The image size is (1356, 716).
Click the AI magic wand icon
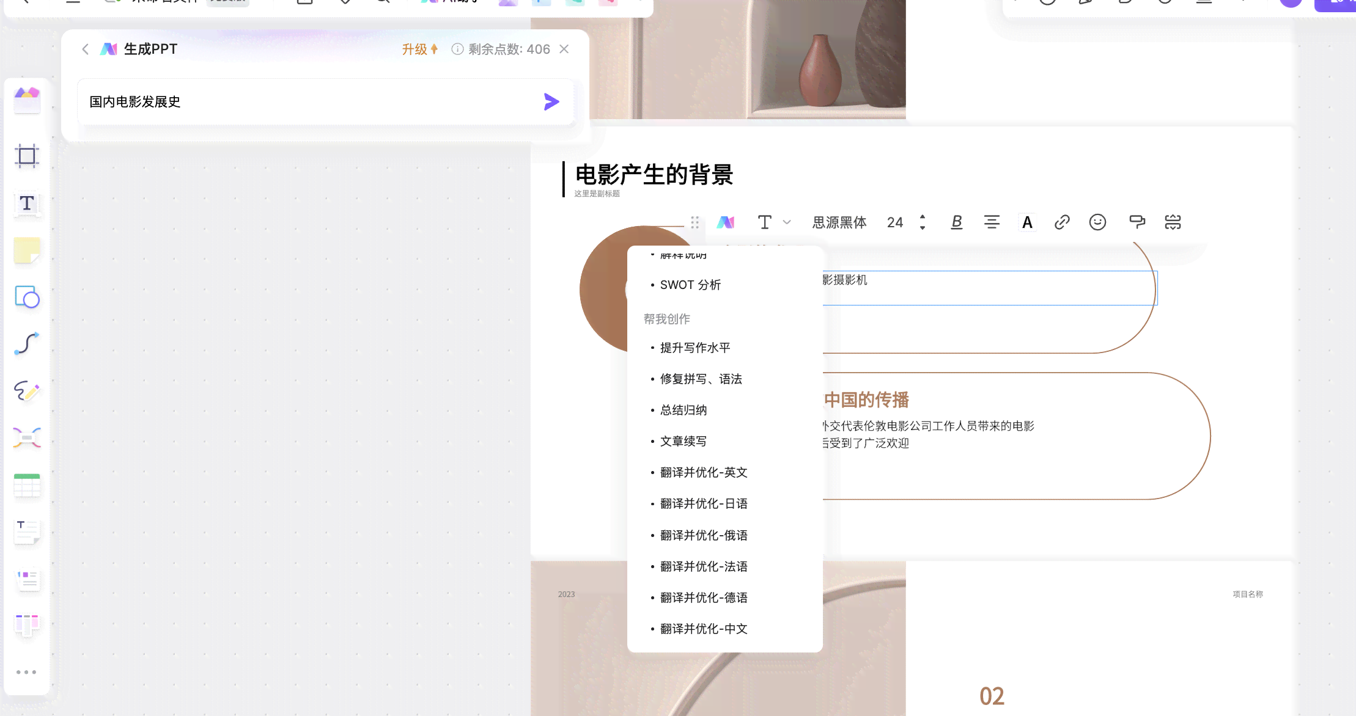point(724,221)
